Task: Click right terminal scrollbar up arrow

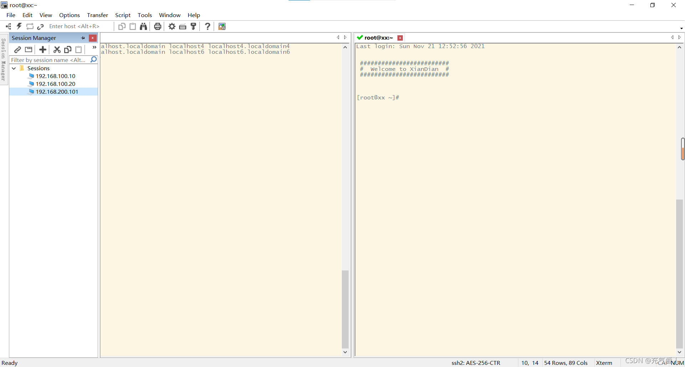Action: [x=679, y=47]
